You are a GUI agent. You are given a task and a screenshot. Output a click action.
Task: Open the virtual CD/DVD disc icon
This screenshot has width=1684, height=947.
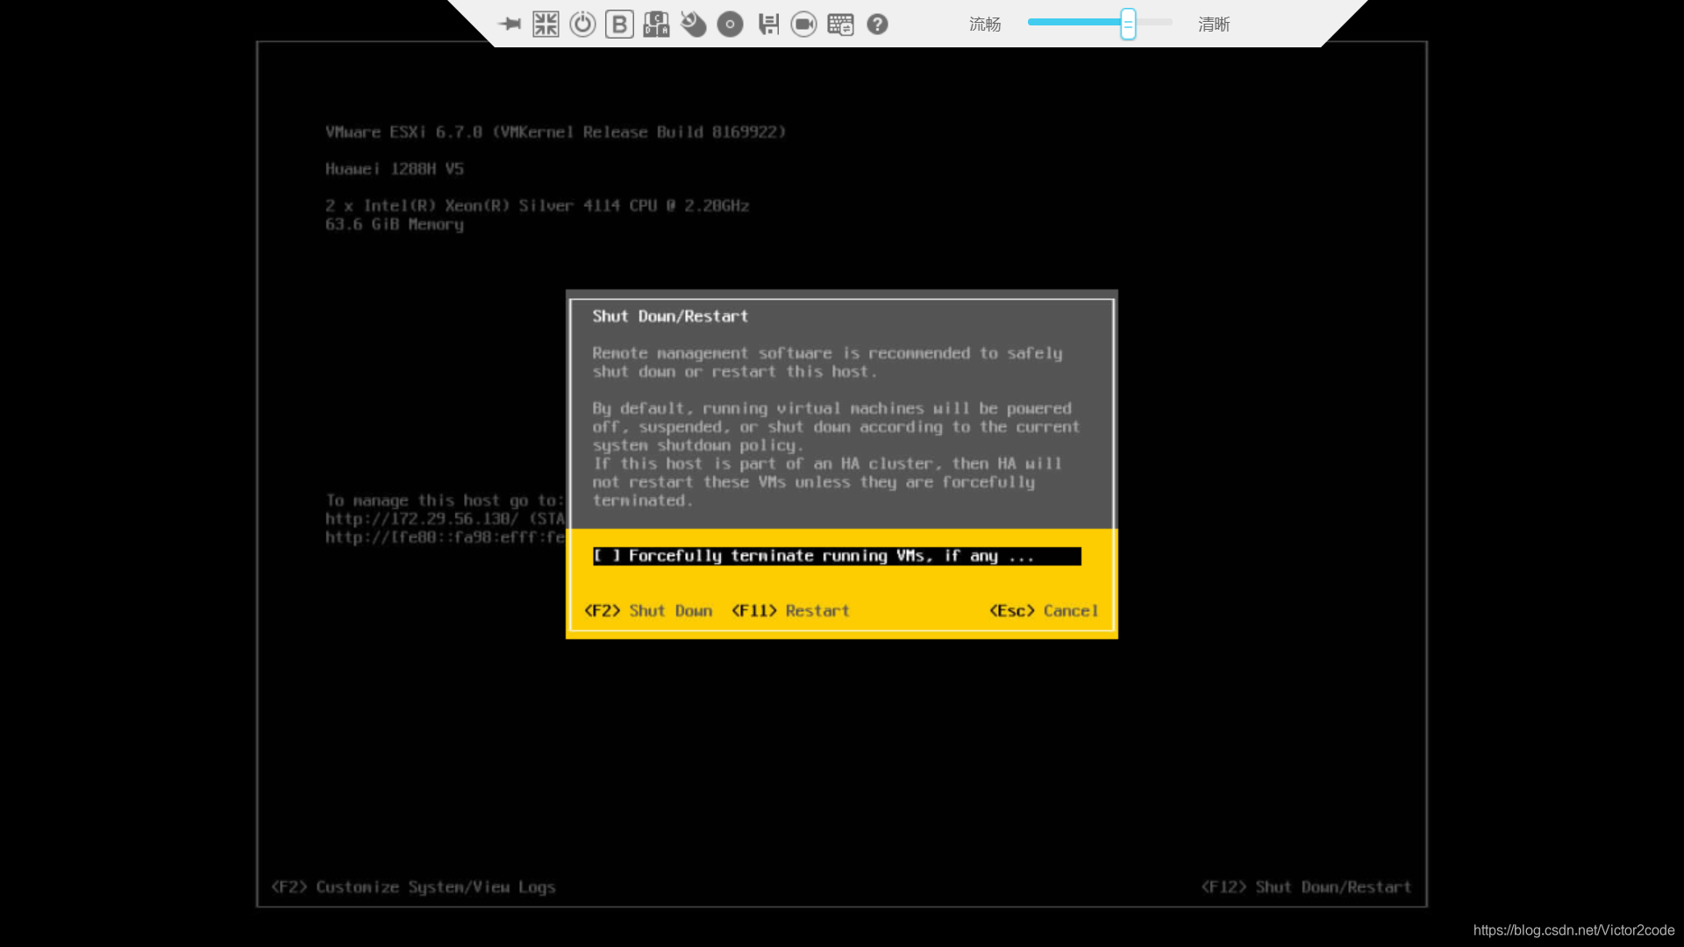[730, 24]
